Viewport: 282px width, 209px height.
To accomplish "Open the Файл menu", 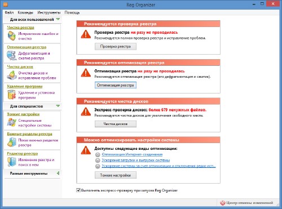I will point(9,12).
